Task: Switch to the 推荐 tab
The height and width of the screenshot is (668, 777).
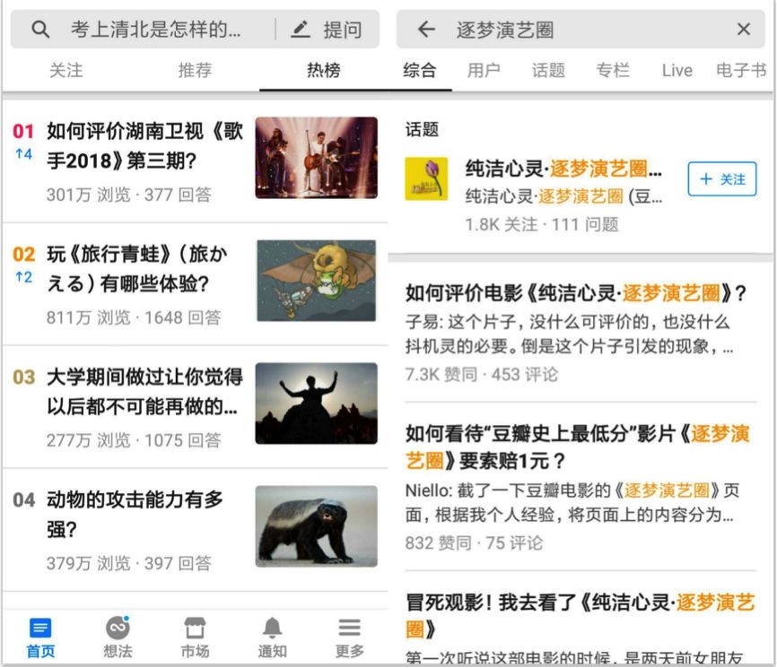Action: point(196,70)
